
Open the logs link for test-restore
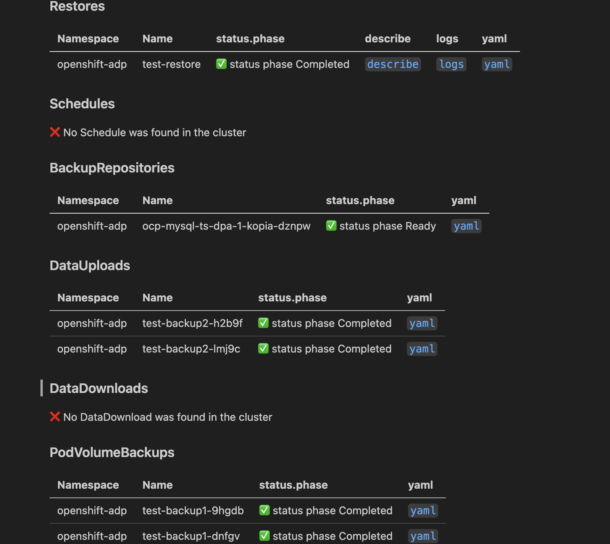[x=451, y=64]
